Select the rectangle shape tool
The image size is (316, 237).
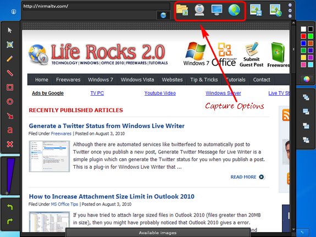[x=10, y=87]
